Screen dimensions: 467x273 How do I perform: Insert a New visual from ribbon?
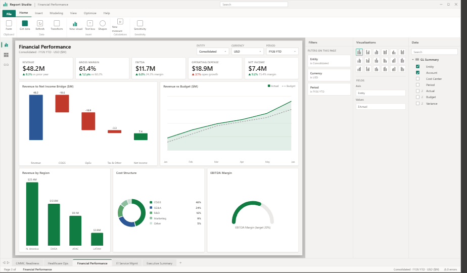click(x=75, y=23)
